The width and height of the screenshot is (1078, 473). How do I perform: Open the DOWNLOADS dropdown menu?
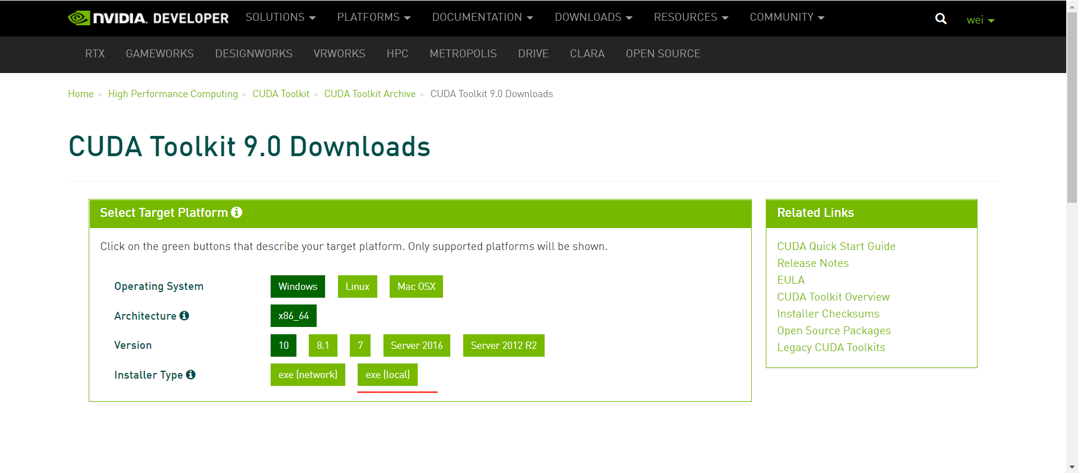pyautogui.click(x=593, y=17)
